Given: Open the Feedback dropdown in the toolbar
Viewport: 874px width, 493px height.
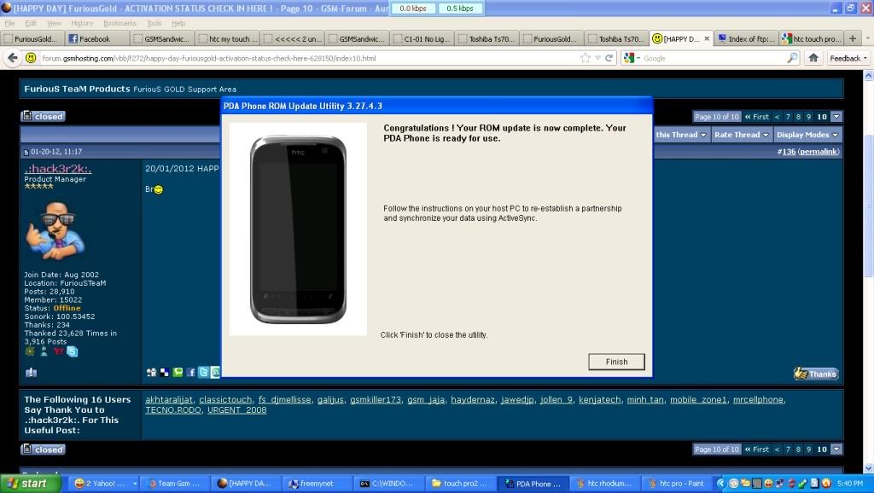Looking at the screenshot, I should tap(848, 58).
